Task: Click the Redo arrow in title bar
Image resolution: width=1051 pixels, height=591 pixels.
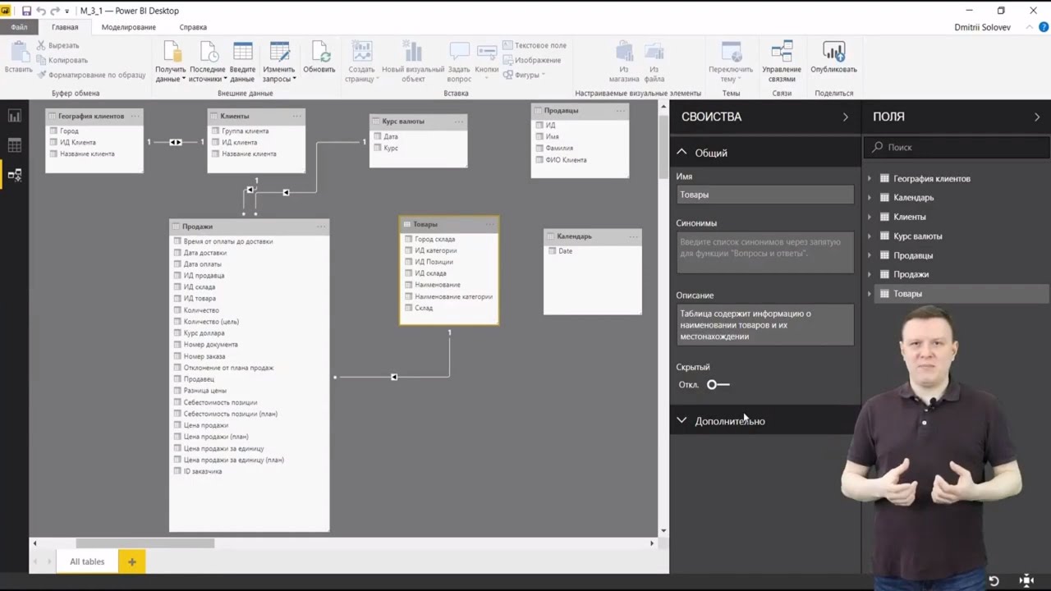Action: [55, 11]
